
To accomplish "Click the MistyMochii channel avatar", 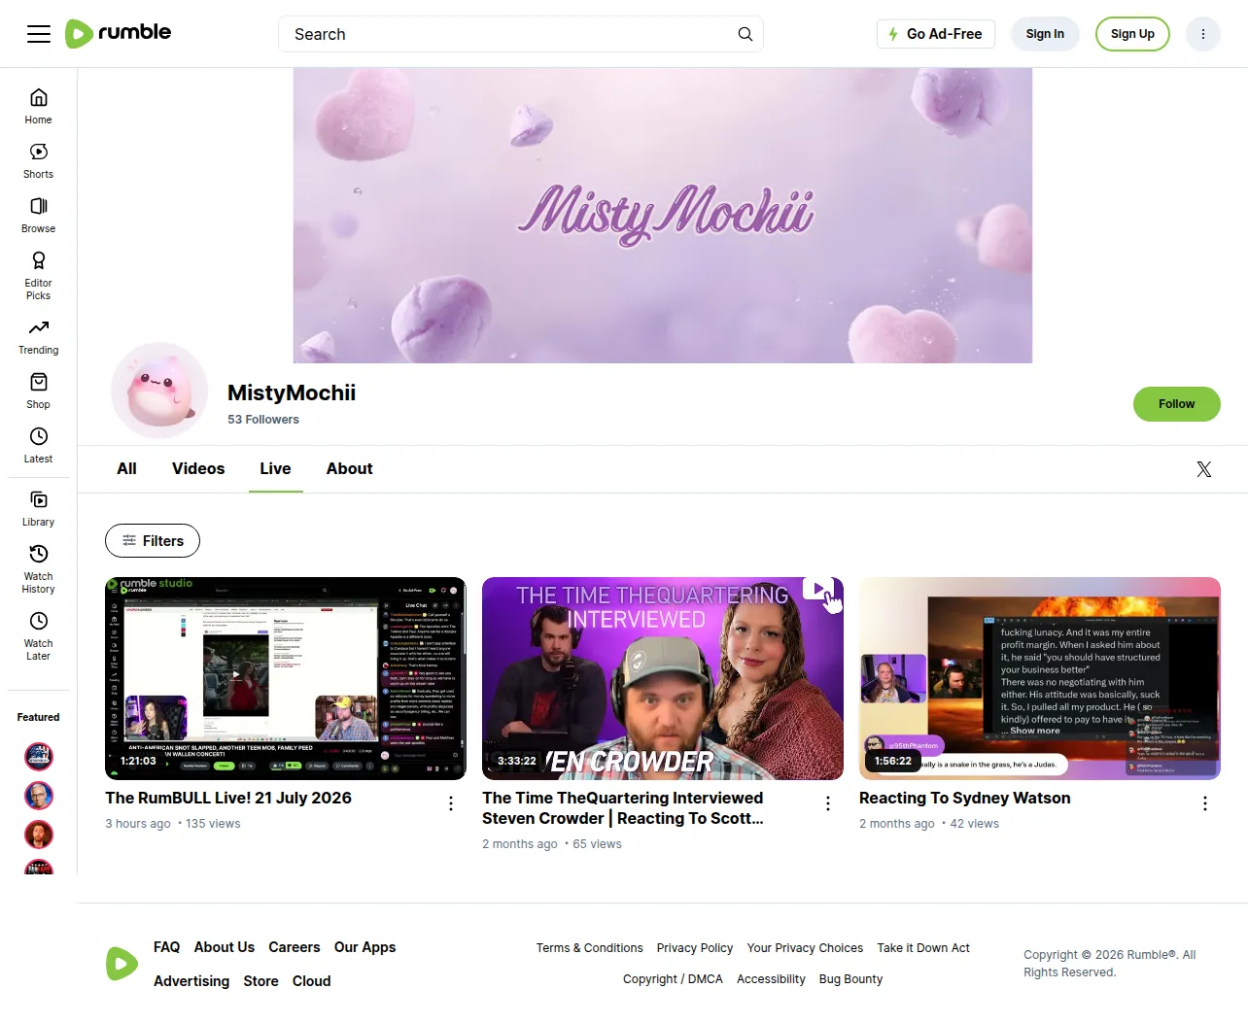I will tap(159, 391).
